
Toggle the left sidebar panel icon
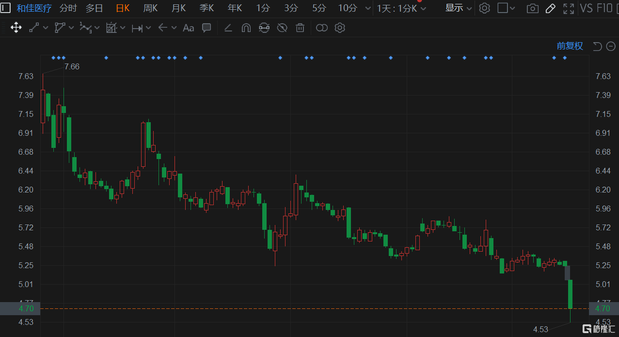point(5,8)
